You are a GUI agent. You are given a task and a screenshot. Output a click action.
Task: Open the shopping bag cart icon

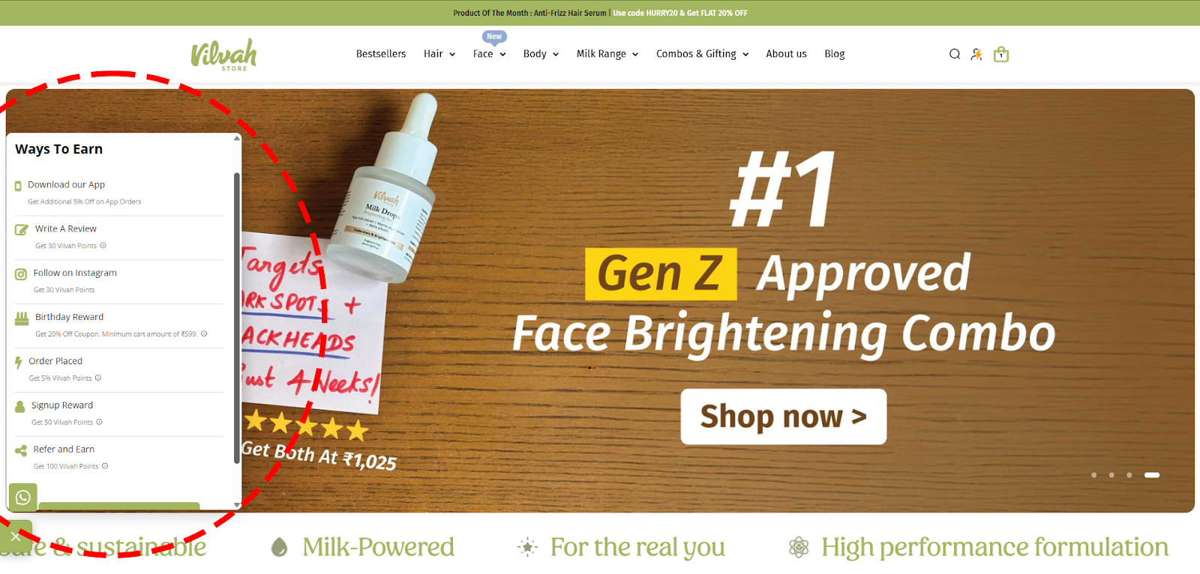click(1001, 54)
